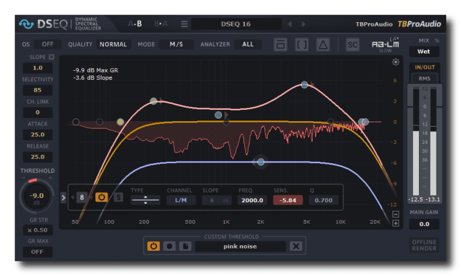The height and width of the screenshot is (276, 461).
Task: Select the hollow node near 50 Hz
Action: tap(76, 122)
